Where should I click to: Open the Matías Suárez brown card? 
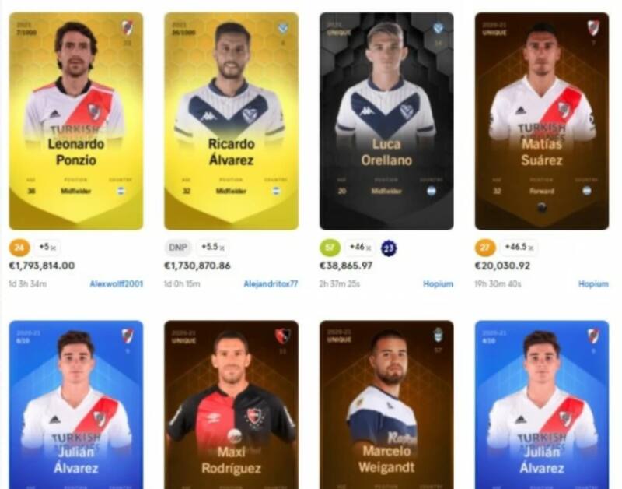pos(542,121)
